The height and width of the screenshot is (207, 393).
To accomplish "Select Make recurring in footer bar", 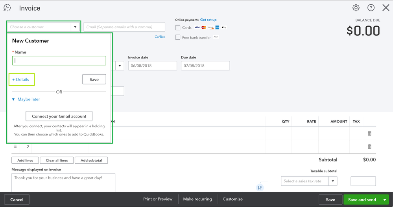I will pos(197,199).
